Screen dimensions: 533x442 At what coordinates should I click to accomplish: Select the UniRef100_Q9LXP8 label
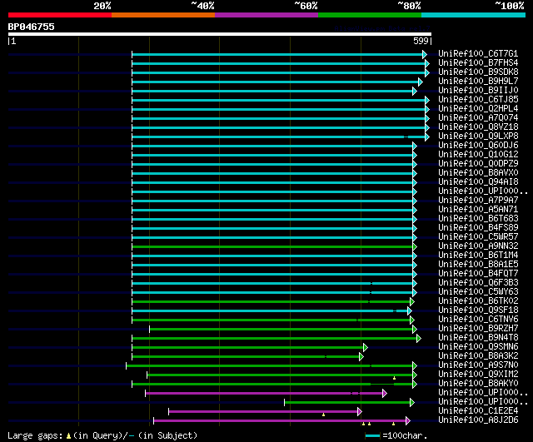pos(478,137)
